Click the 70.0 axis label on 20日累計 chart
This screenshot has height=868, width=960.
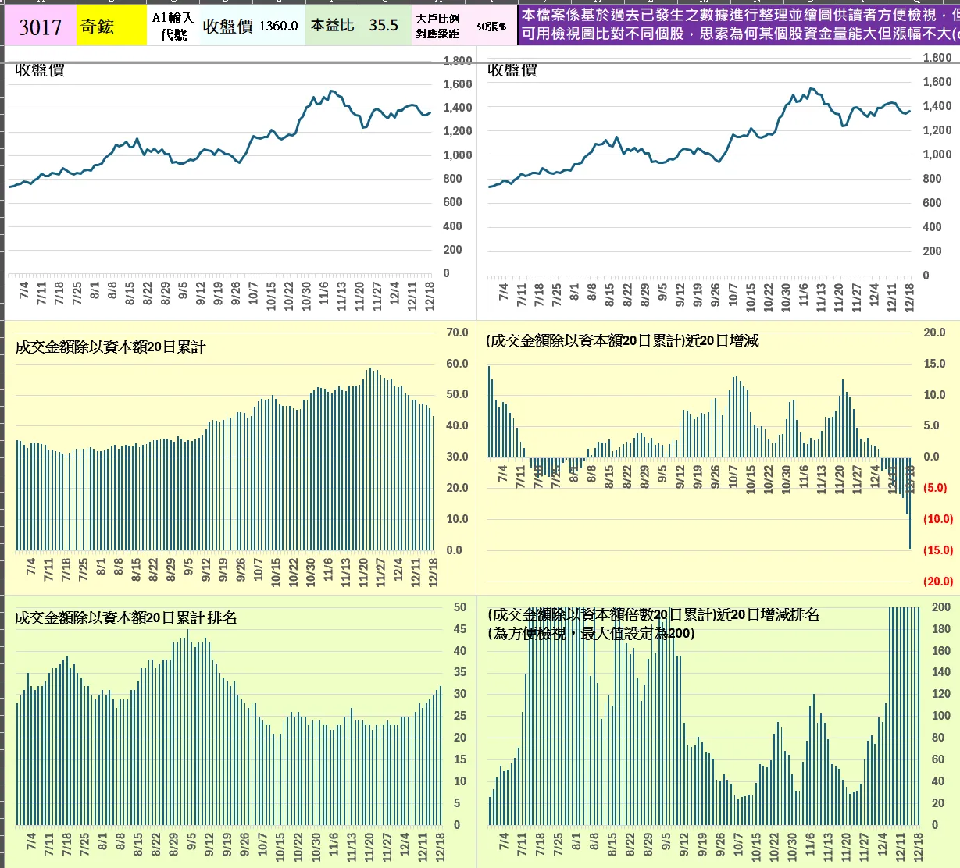click(457, 333)
